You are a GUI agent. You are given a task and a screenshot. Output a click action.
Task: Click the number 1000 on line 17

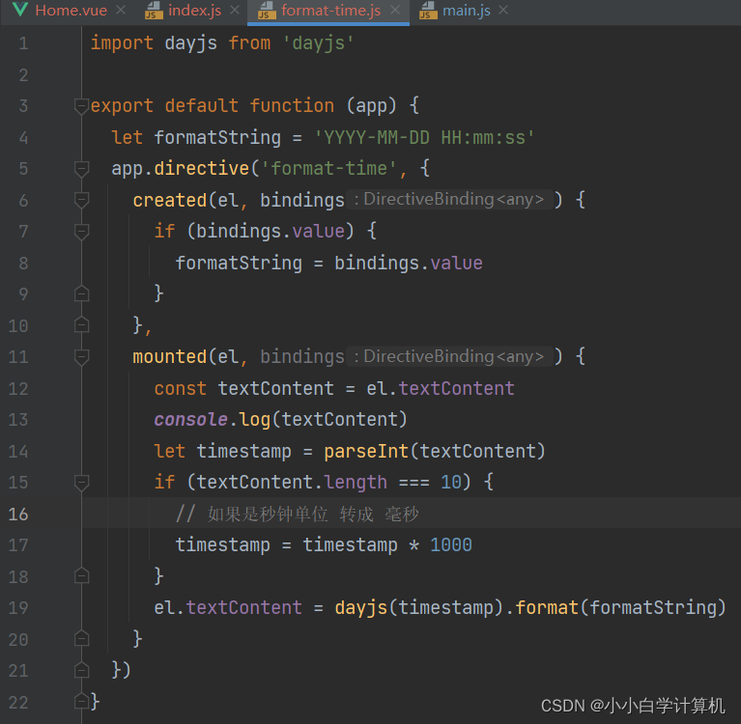click(x=451, y=545)
